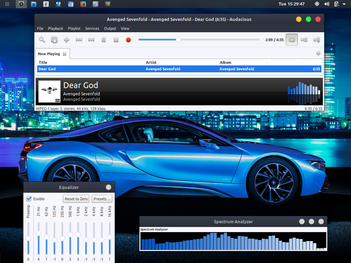Screen dimensions: 351x263
Task: Adjust the 63 Hz equalizer slider
Action: click(x=46, y=238)
